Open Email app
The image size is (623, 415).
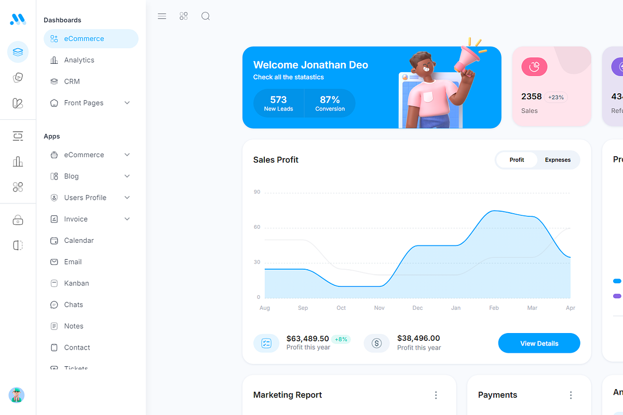[x=91, y=262]
